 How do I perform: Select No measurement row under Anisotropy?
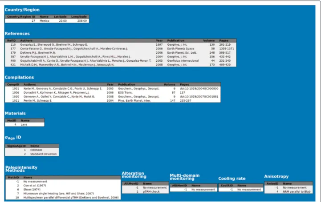[x=288, y=187]
